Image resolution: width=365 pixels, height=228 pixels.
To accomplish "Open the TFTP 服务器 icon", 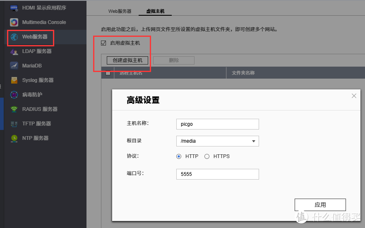I will 14,124.
